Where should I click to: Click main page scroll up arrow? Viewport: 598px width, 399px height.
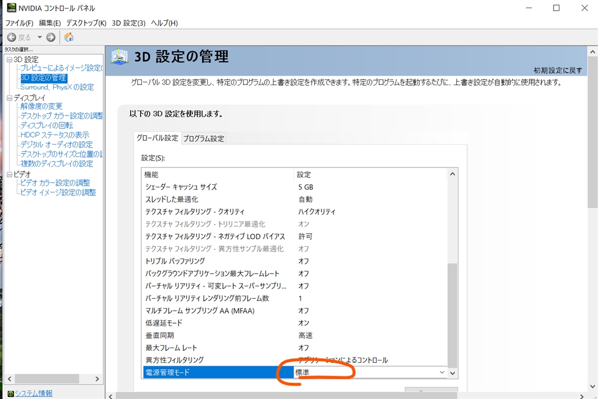tap(592, 52)
